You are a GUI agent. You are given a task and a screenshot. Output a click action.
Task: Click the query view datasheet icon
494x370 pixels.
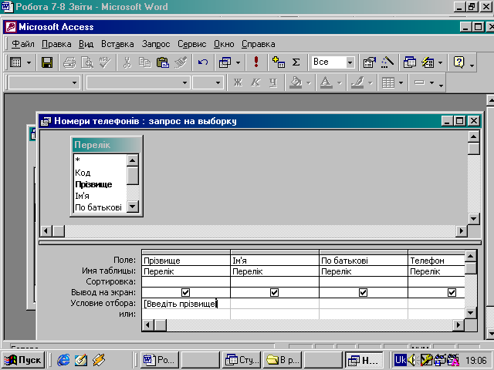pos(15,62)
